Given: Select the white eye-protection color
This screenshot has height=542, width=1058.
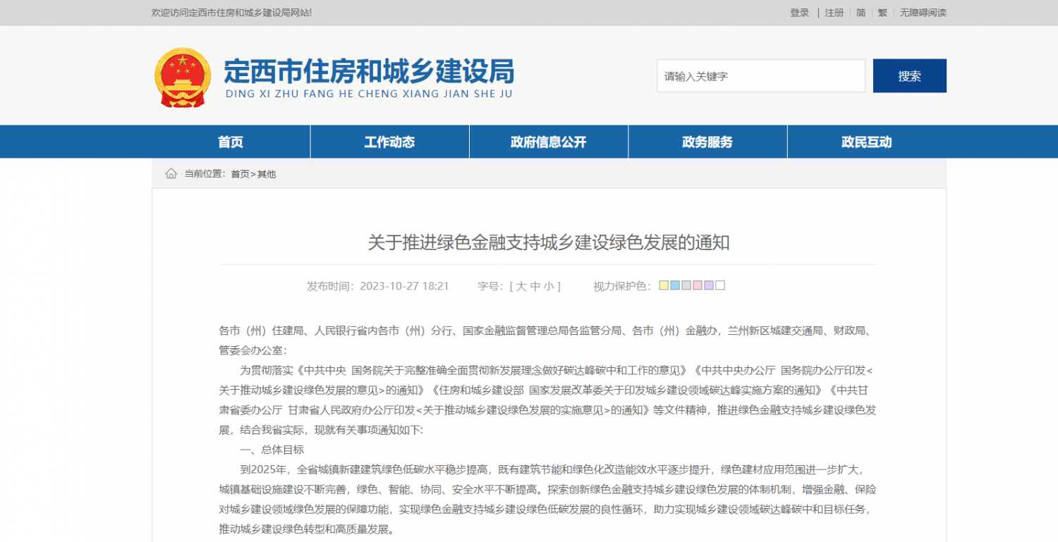Looking at the screenshot, I should 720,285.
